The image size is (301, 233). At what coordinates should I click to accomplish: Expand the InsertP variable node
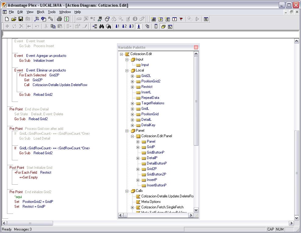click(x=138, y=180)
